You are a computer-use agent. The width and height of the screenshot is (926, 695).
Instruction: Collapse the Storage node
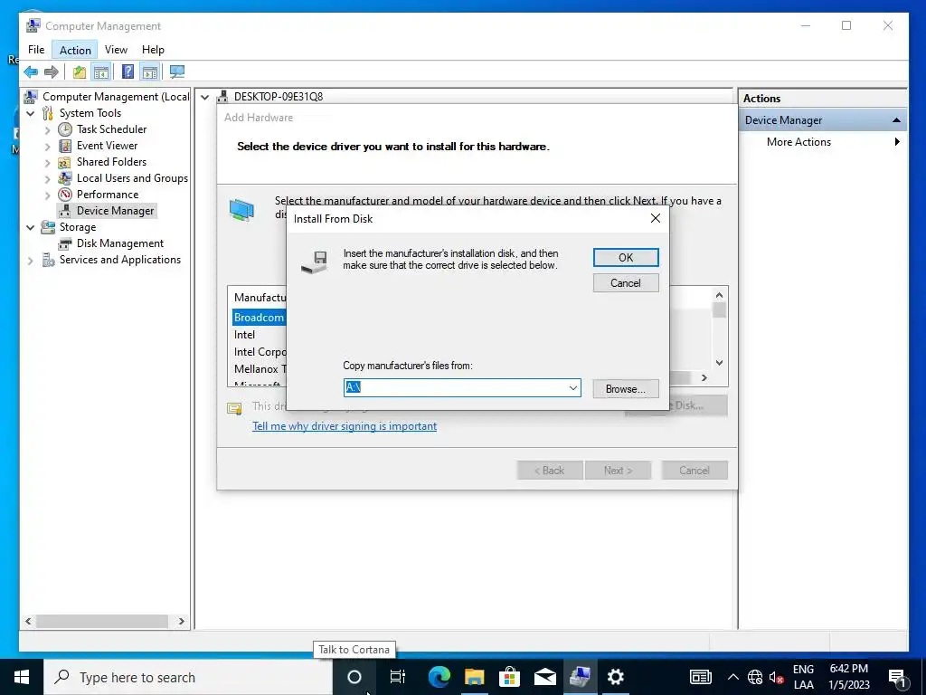[x=30, y=227]
